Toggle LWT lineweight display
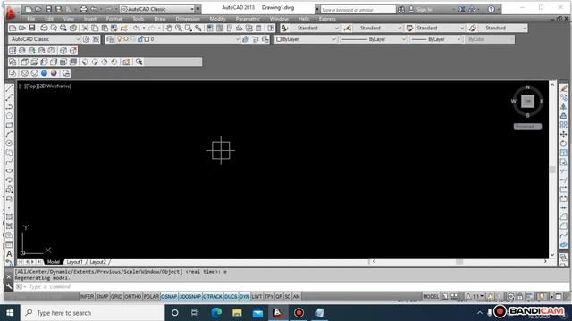 pos(257,297)
